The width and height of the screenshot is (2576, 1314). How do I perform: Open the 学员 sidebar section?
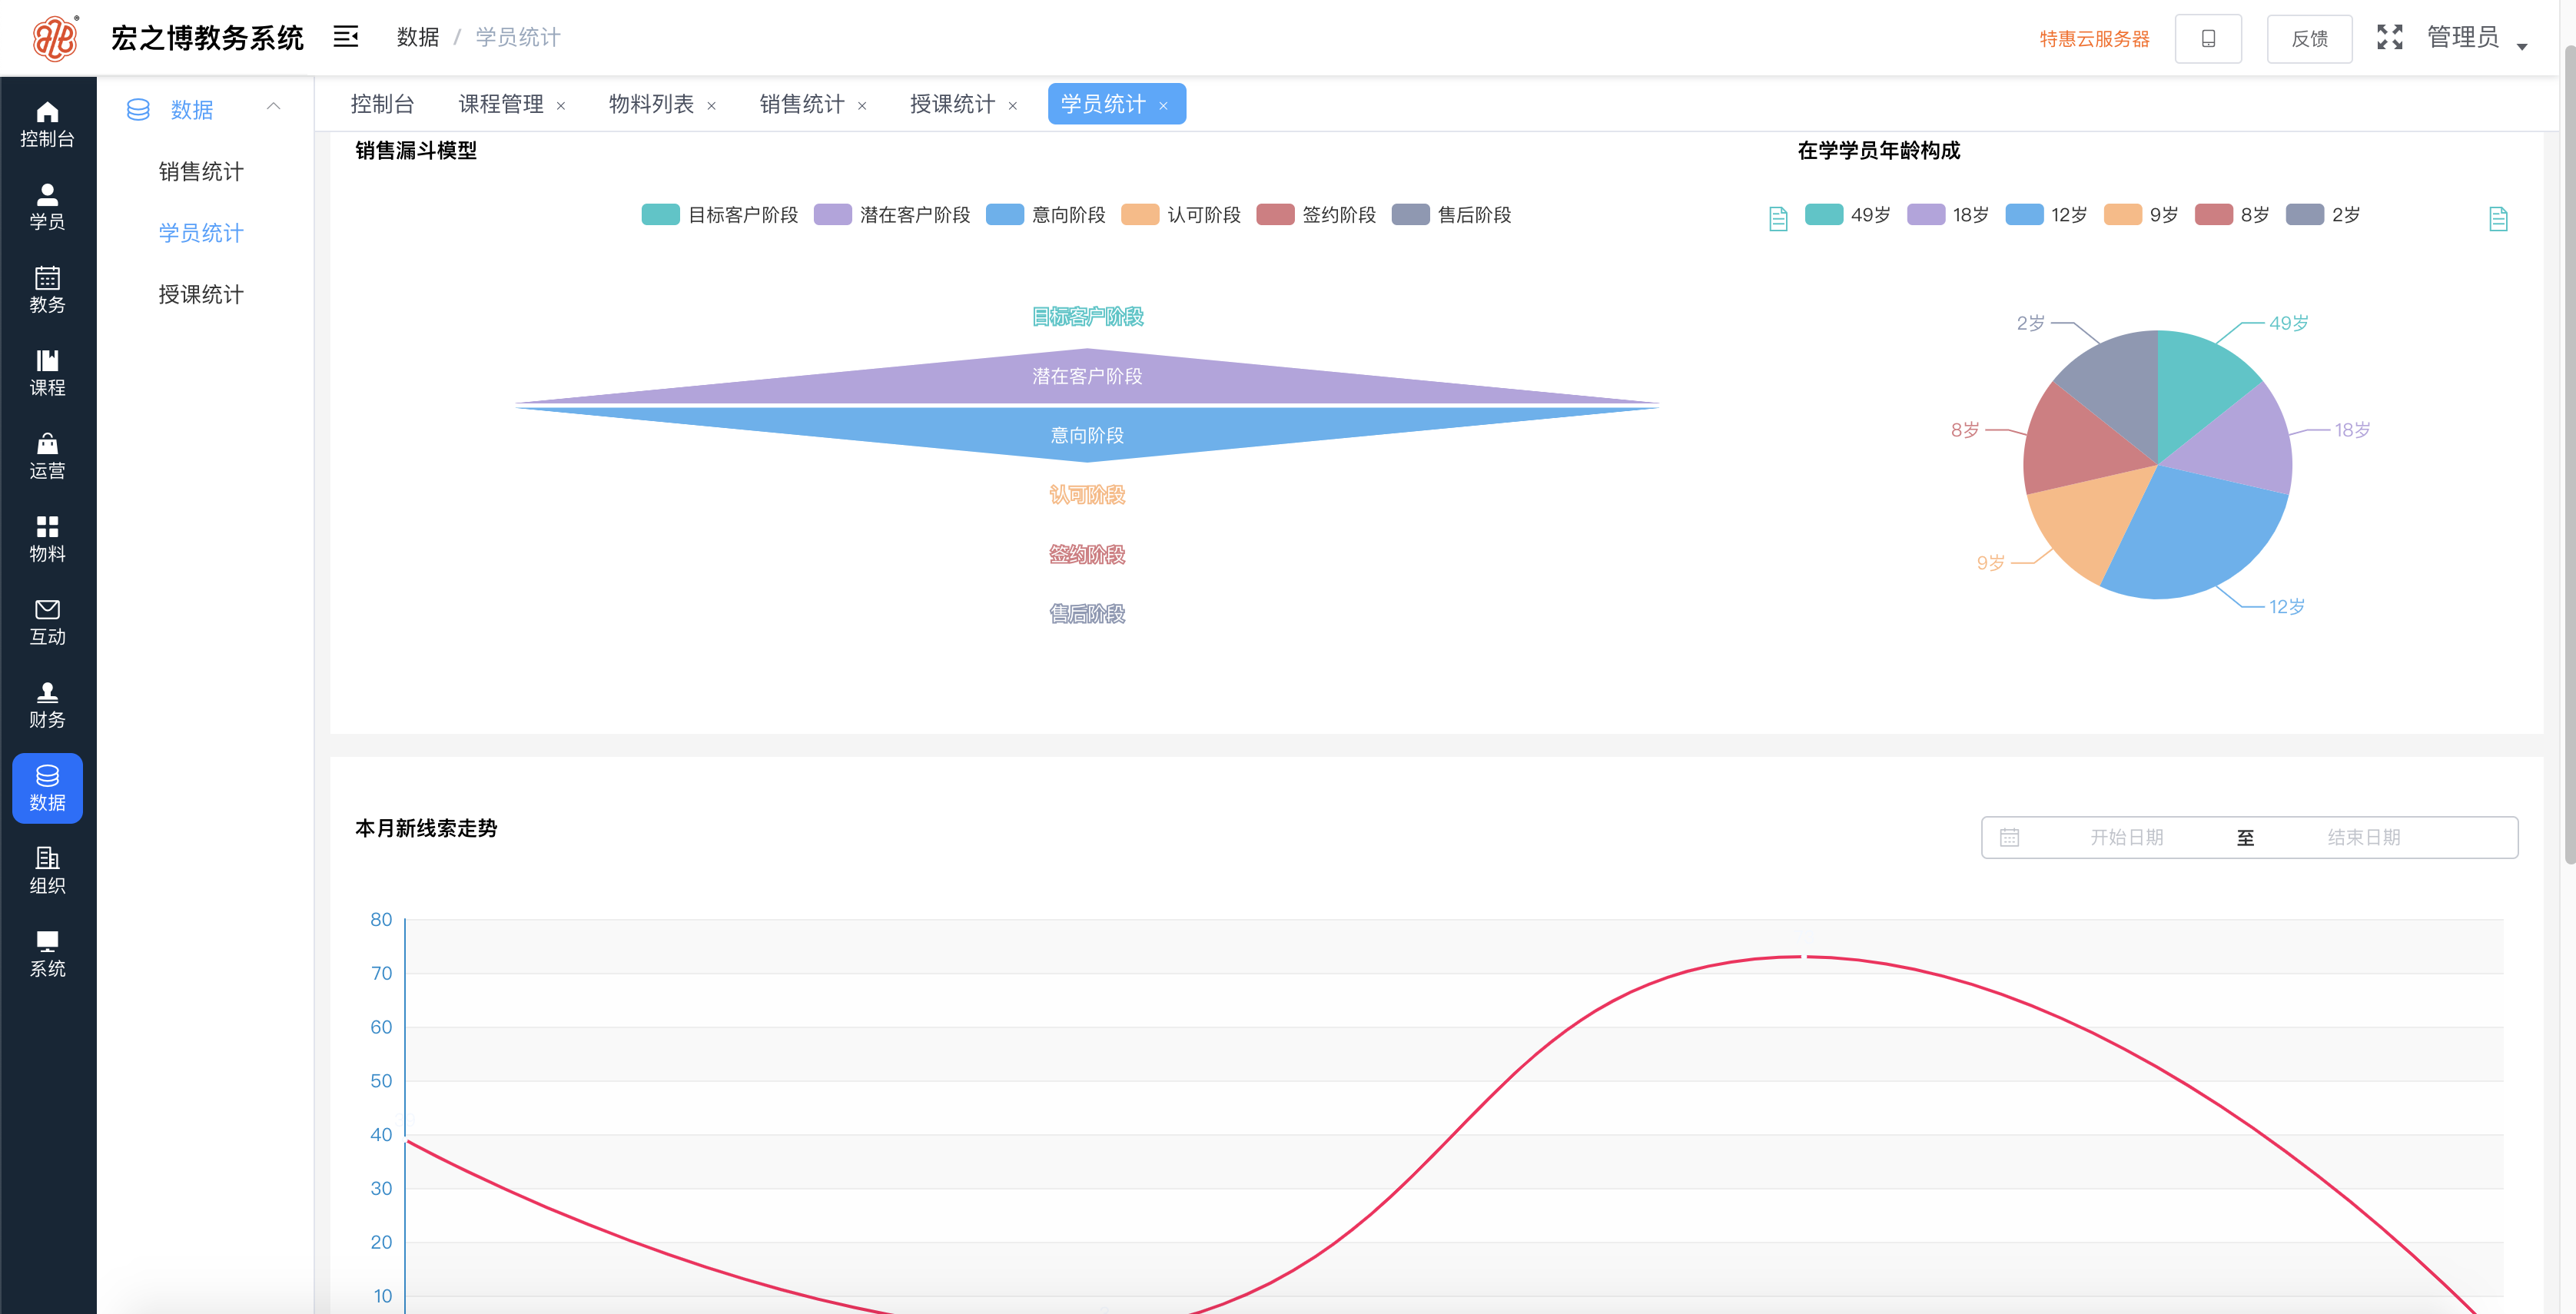coord(47,207)
